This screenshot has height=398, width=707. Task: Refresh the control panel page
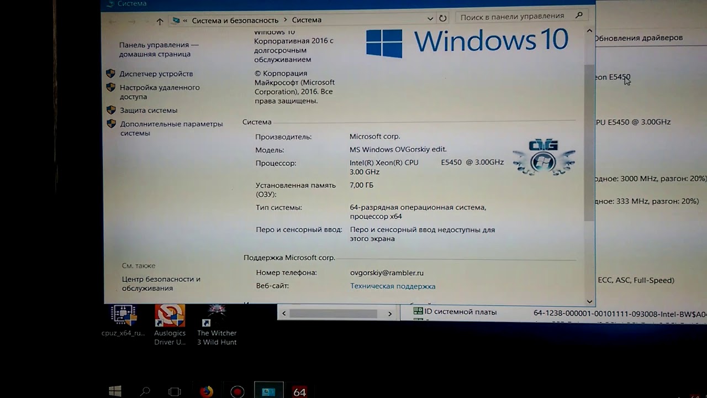click(x=442, y=18)
